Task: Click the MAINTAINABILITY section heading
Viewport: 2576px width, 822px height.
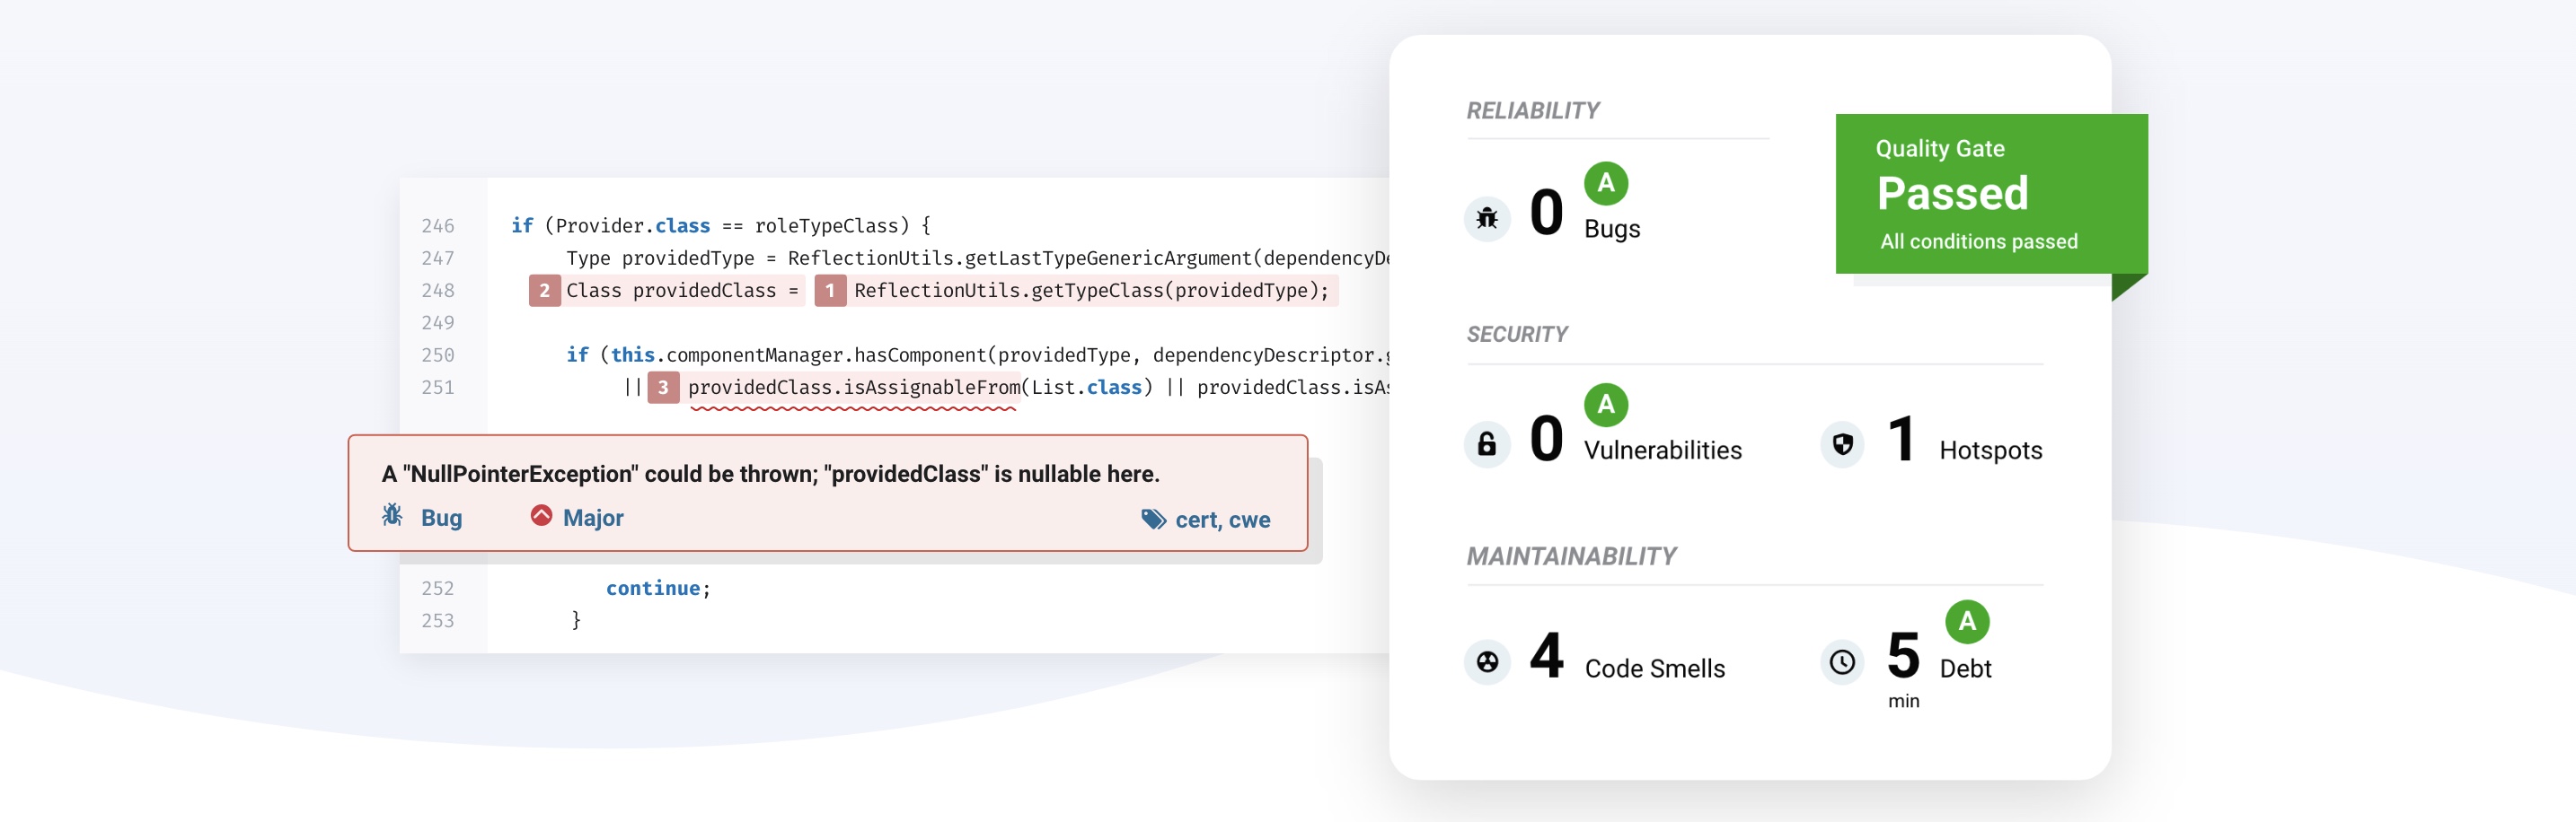Action: (x=1571, y=556)
